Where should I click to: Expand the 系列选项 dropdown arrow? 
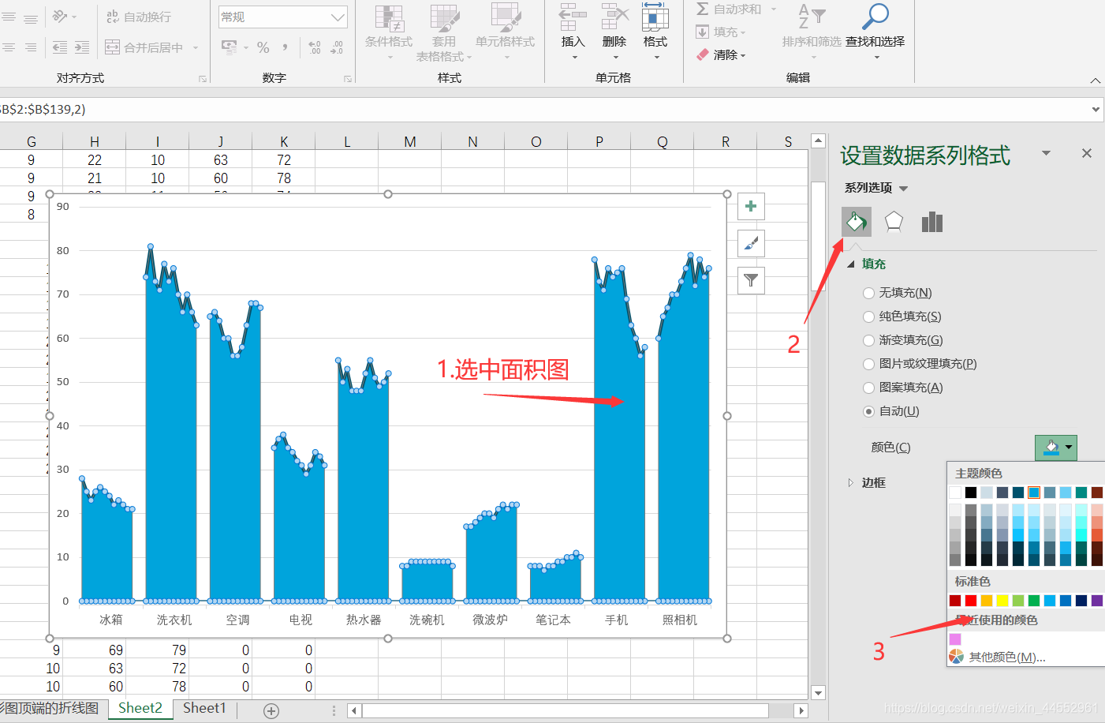[904, 189]
